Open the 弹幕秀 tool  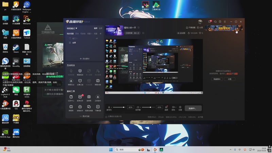point(71,107)
